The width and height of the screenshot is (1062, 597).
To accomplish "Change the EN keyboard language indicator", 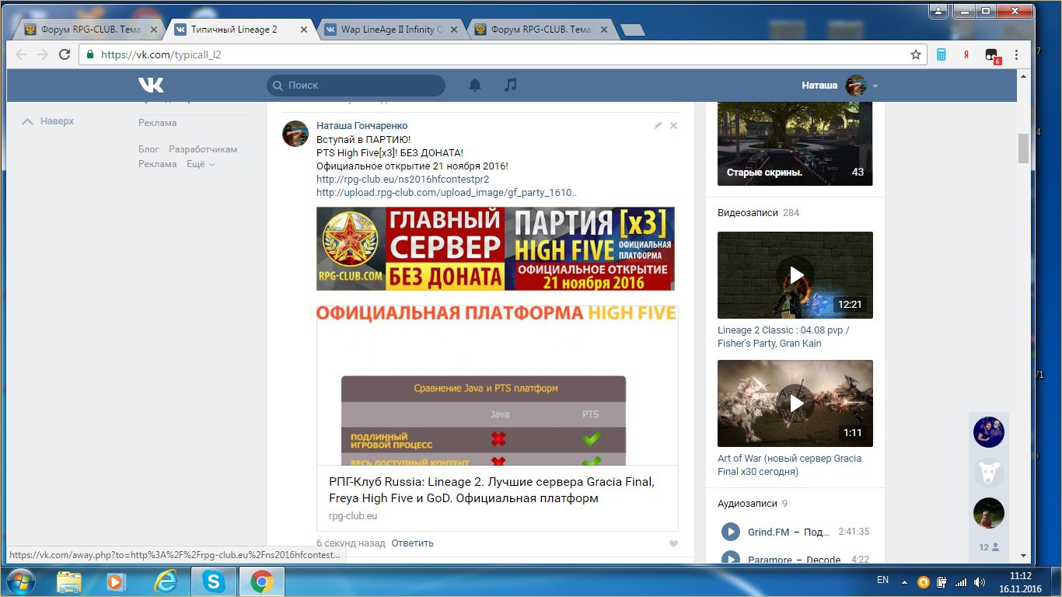I will coord(882,580).
